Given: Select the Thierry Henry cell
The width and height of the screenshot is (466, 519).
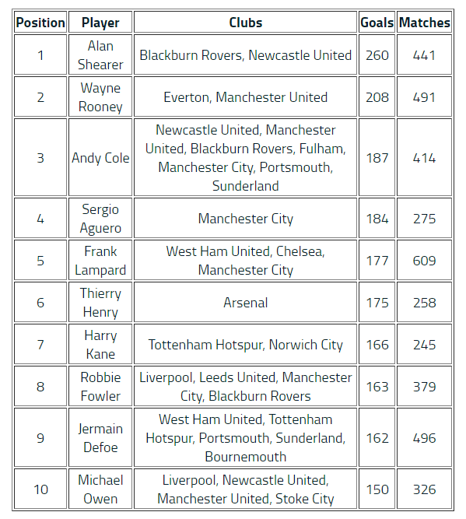Looking at the screenshot, I should (x=100, y=302).
